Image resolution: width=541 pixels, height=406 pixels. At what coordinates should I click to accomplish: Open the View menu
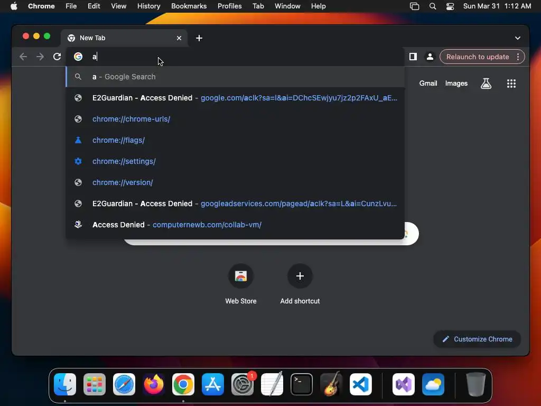pyautogui.click(x=119, y=6)
